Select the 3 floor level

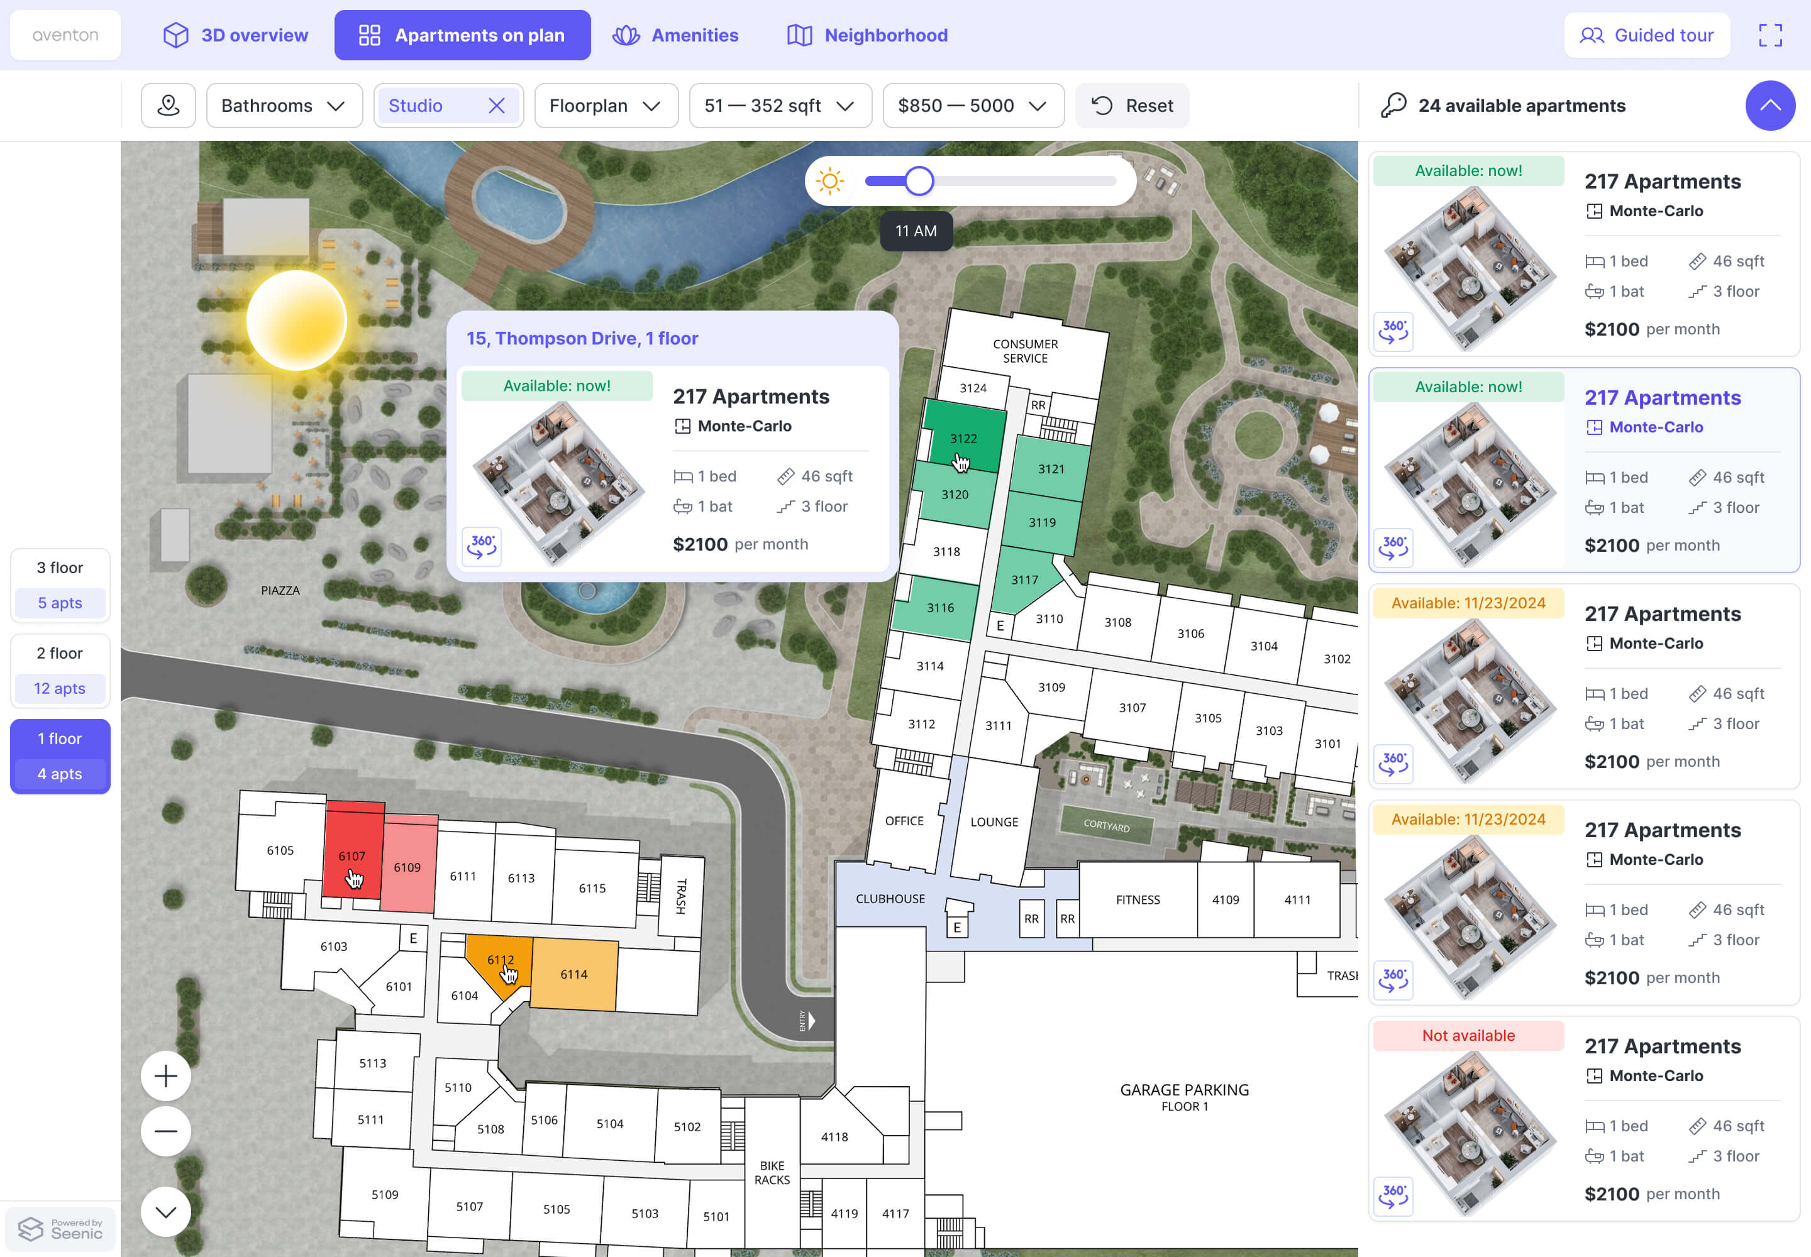pos(60,568)
